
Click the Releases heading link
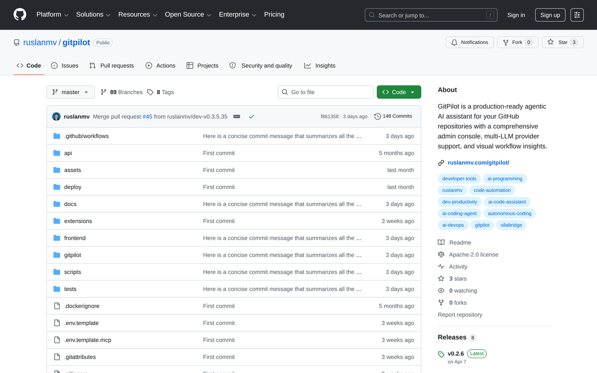point(452,337)
